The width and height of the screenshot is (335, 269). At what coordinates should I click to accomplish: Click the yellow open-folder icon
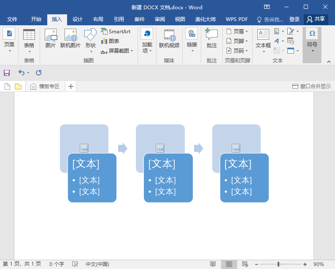(18, 86)
